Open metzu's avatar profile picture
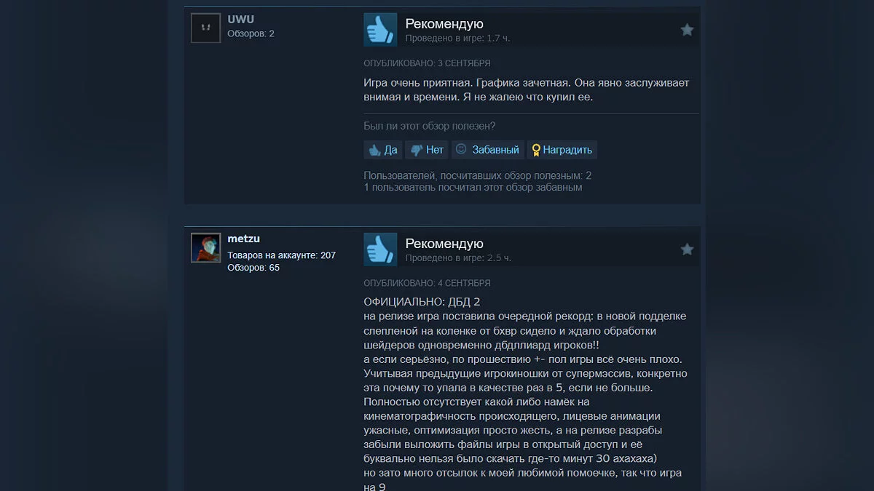 [205, 248]
